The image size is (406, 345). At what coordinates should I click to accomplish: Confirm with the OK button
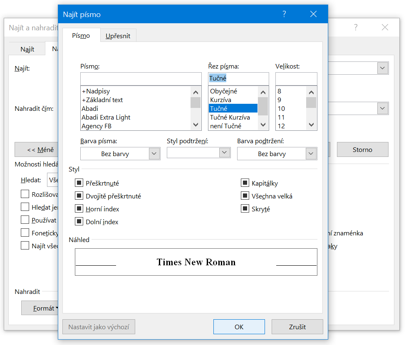pos(239,327)
